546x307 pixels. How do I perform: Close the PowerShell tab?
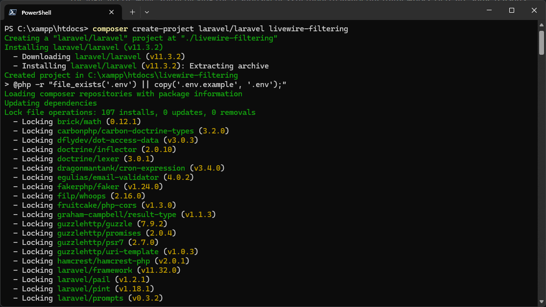(112, 12)
